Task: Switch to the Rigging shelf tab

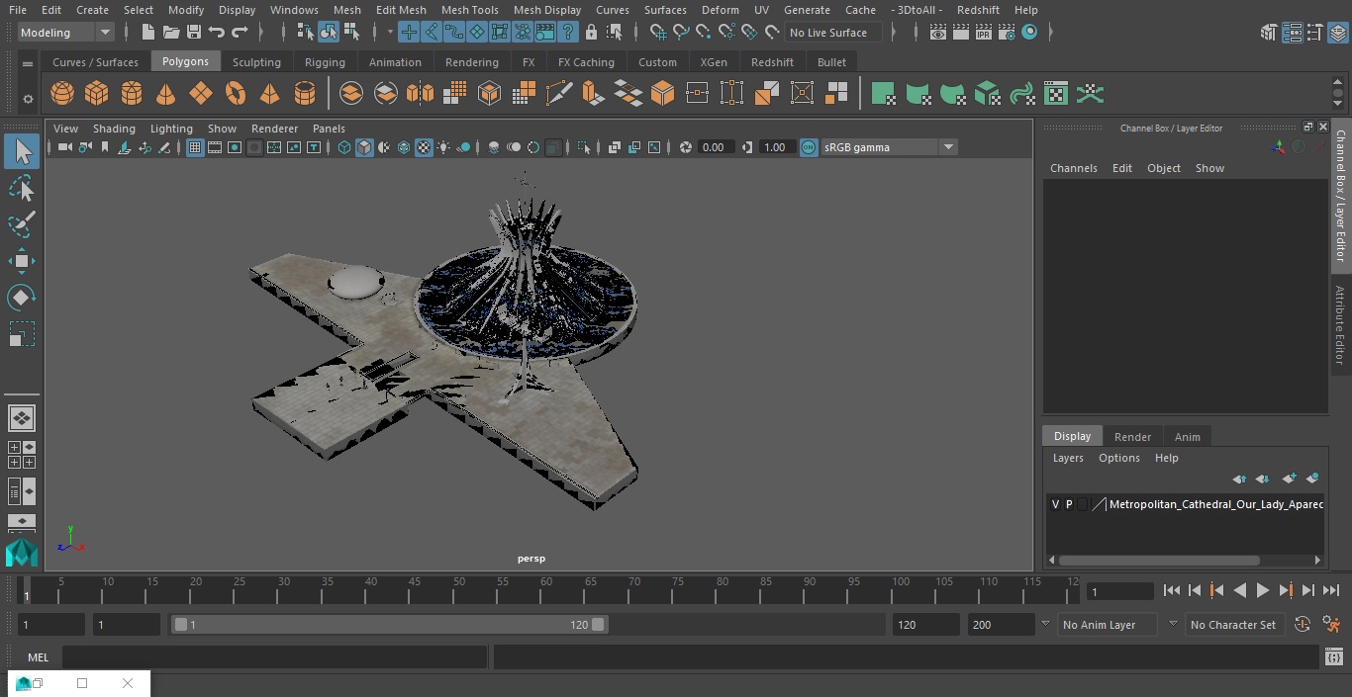Action: (325, 62)
